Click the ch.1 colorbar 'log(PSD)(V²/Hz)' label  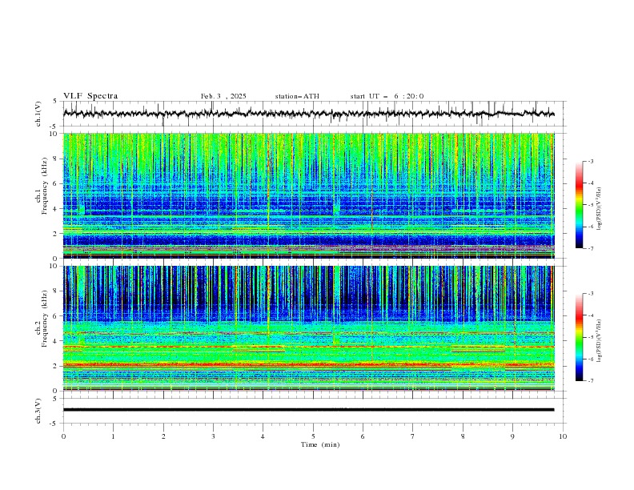600,209
